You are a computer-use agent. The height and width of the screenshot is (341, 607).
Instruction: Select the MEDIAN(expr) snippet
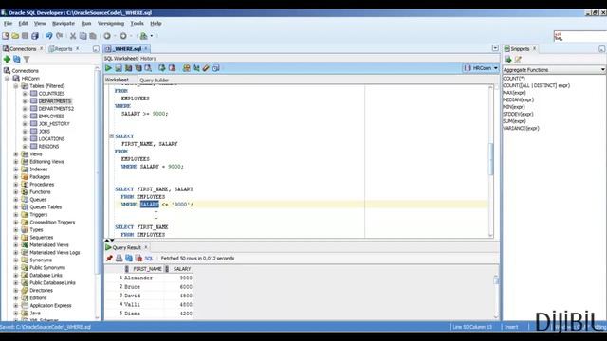coord(519,99)
